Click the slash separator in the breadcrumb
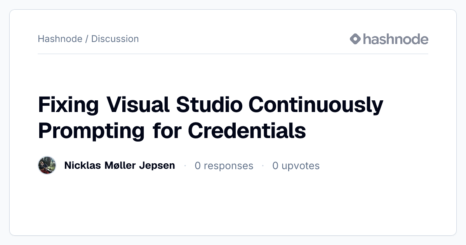466x245 pixels. pyautogui.click(x=87, y=39)
